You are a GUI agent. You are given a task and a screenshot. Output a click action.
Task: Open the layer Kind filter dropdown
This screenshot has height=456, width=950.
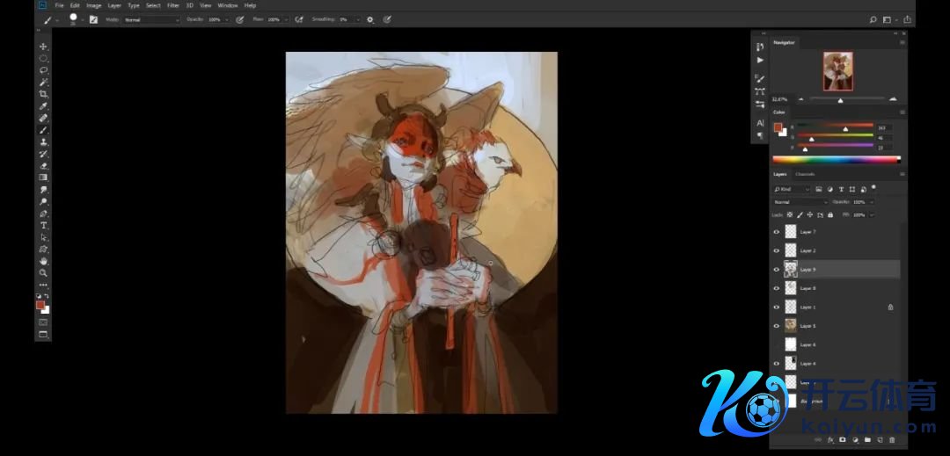792,189
